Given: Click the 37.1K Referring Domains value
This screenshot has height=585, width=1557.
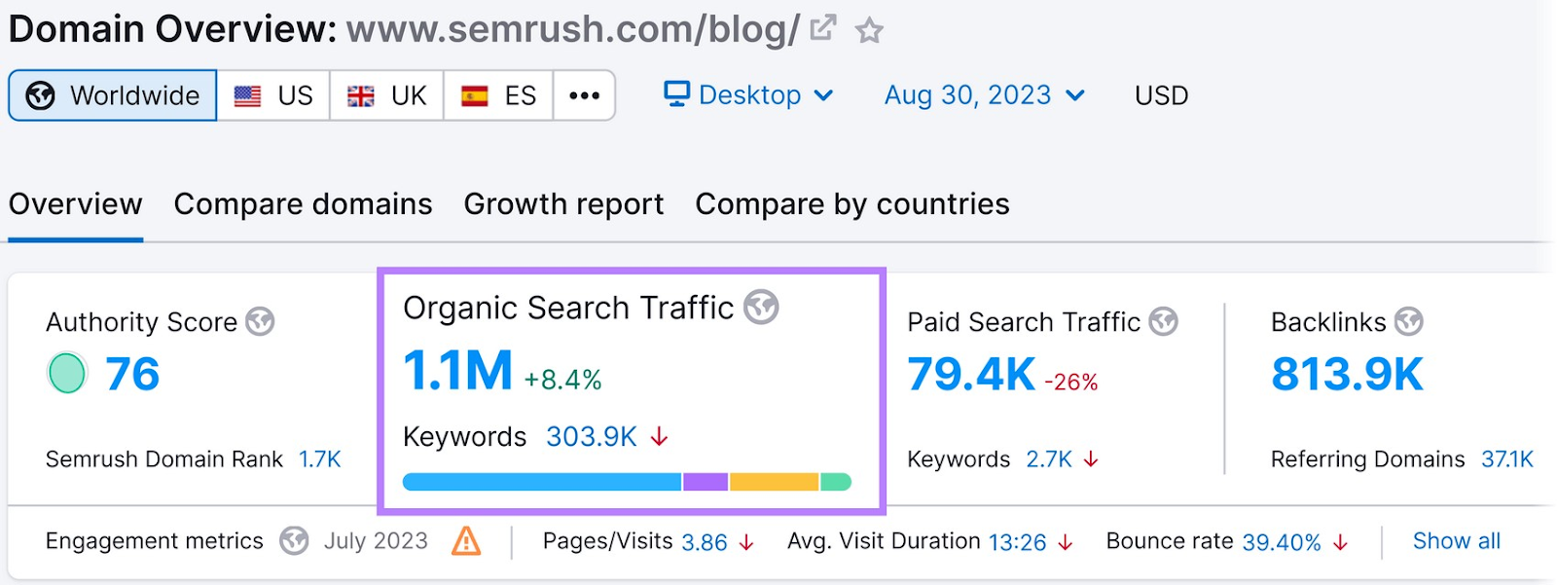Looking at the screenshot, I should [1506, 459].
